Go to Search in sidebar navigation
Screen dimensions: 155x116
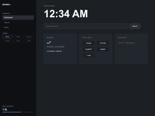click(18, 23)
